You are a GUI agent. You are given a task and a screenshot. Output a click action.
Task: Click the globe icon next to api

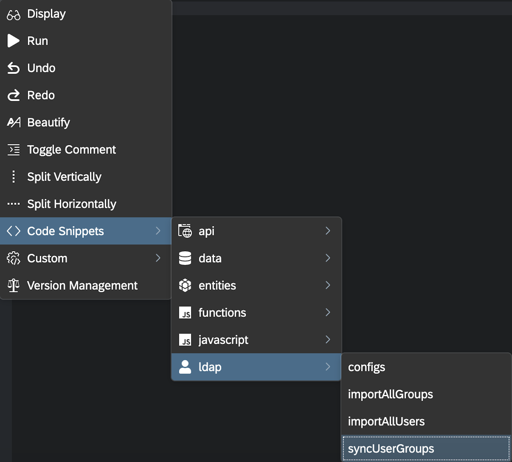pyautogui.click(x=185, y=231)
